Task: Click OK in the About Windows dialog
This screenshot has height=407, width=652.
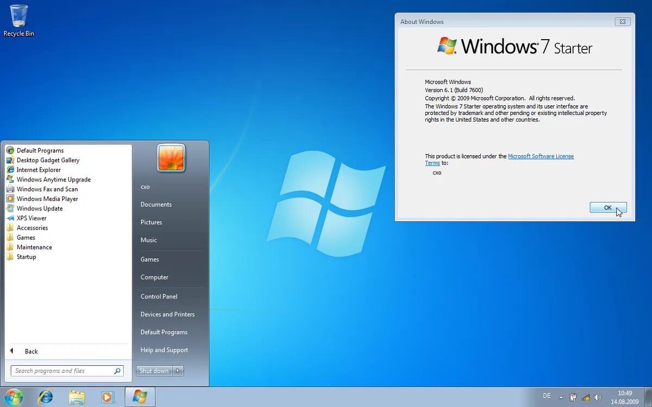Action: coord(608,207)
